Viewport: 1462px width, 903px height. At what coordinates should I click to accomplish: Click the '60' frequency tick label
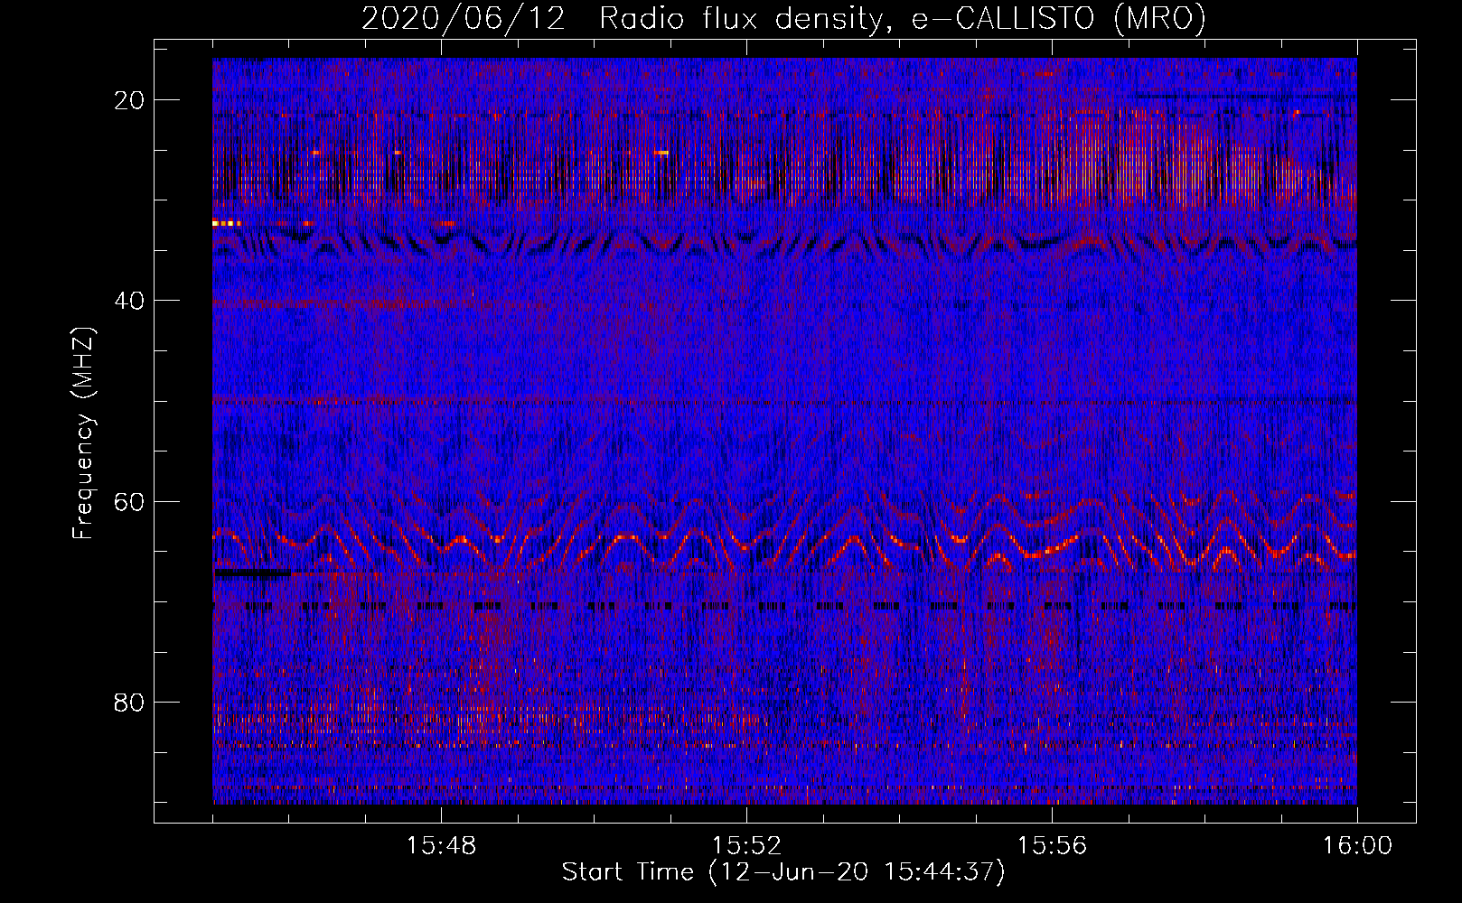tap(130, 501)
